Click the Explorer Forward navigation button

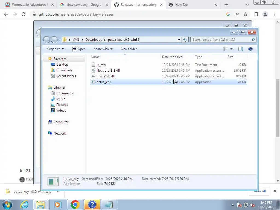click(54, 40)
